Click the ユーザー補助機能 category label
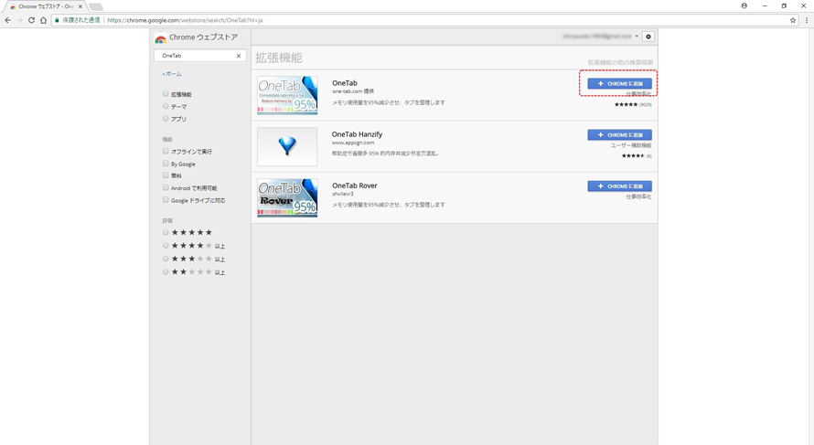Screen dimensions: 814x445 click(x=631, y=145)
